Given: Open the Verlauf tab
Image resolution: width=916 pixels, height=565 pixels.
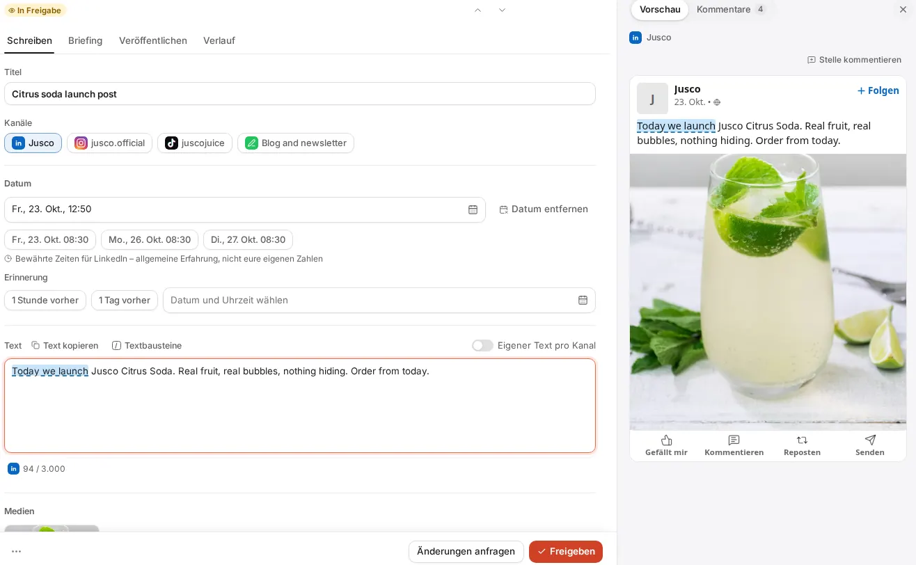Looking at the screenshot, I should point(219,40).
